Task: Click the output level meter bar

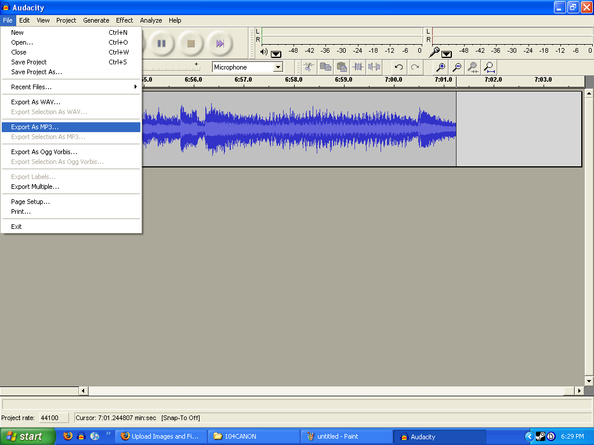Action: pyautogui.click(x=342, y=35)
